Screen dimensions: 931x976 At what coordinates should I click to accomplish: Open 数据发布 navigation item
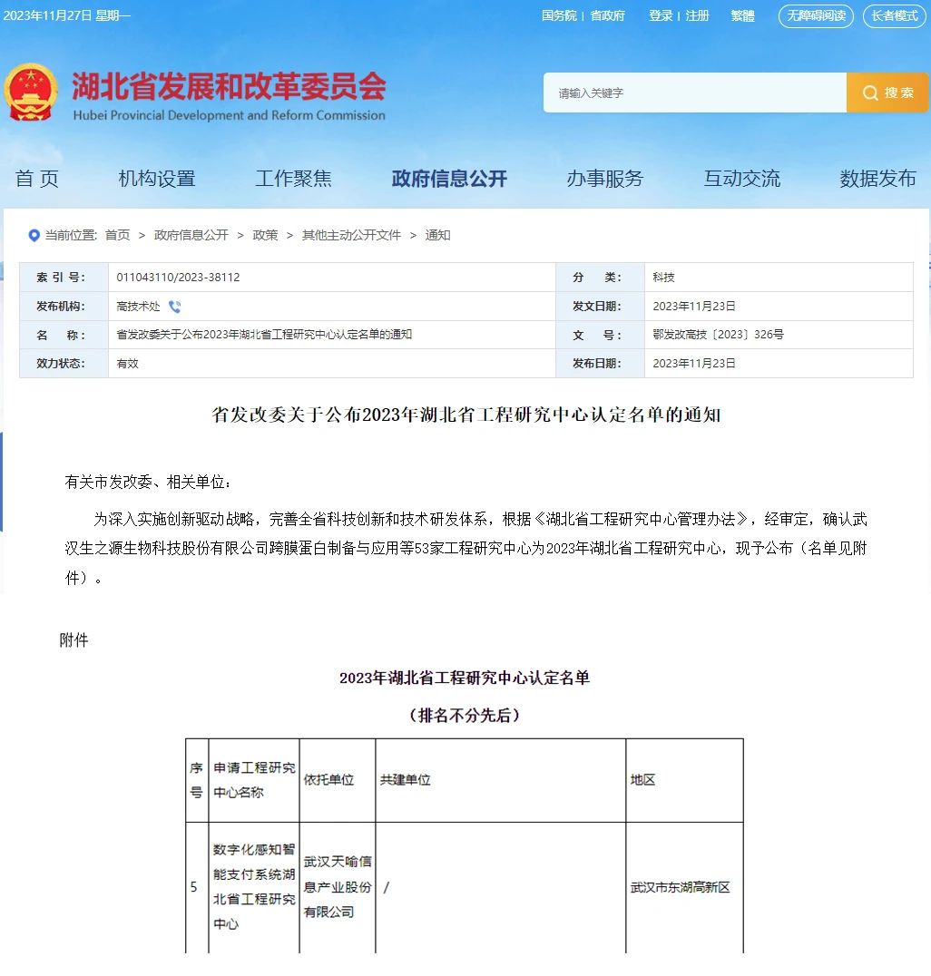click(x=877, y=179)
